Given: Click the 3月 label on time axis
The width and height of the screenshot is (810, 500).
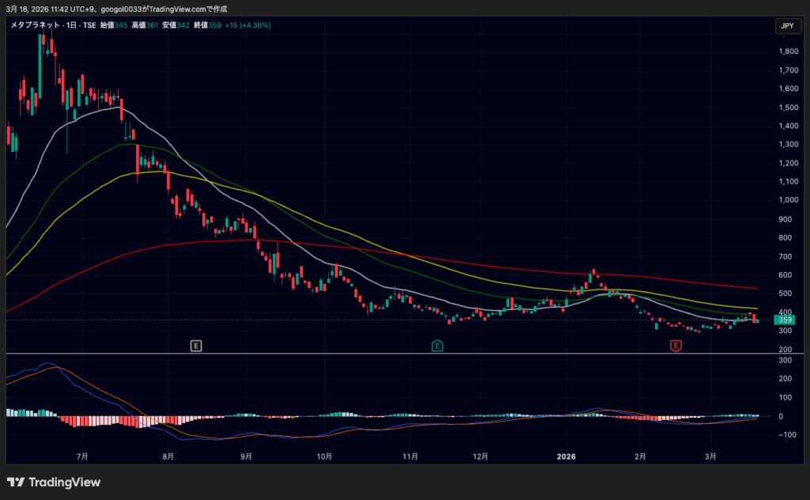Looking at the screenshot, I should [x=710, y=456].
